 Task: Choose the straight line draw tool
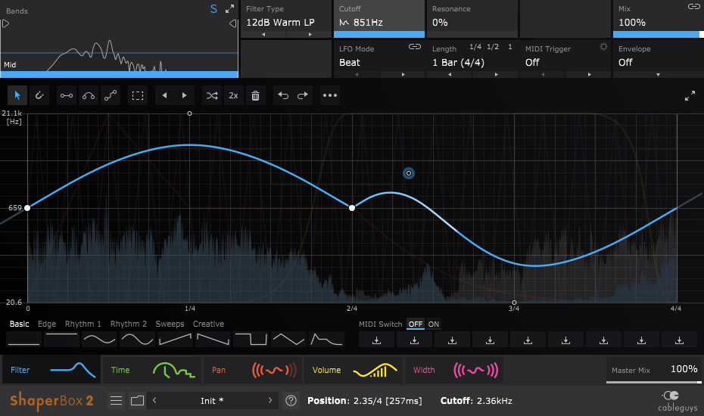(67, 96)
